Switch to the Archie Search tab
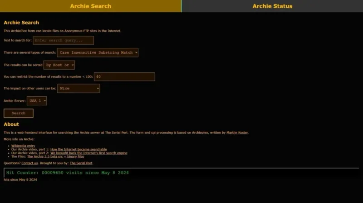 point(90,6)
